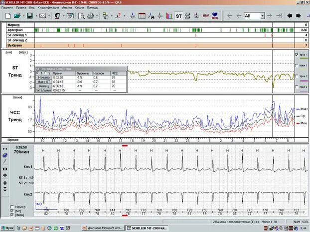Screen dimensions: 310x232
Task: Click the histogram chart toolbar icon
Action: tap(169, 16)
